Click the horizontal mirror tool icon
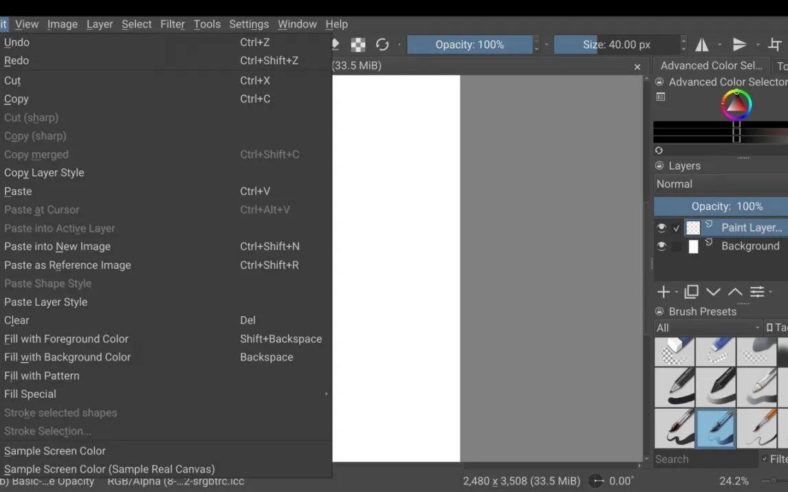This screenshot has width=788, height=492. coord(702,45)
